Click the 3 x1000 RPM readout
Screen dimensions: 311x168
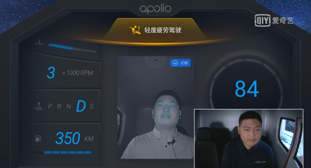click(x=70, y=73)
